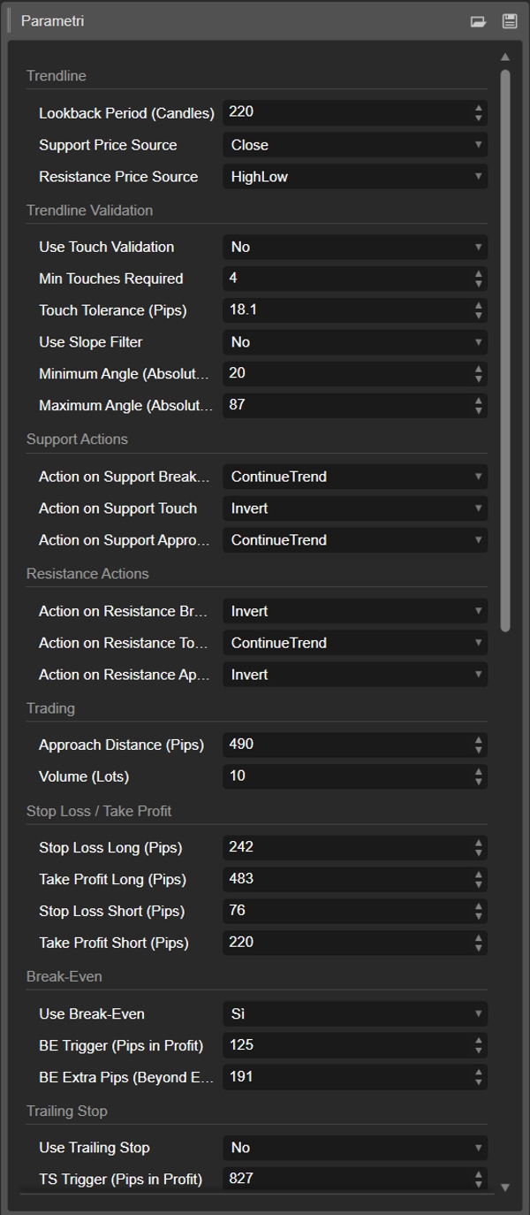Open the Support Price Source dropdown
The width and height of the screenshot is (530, 1215).
pyautogui.click(x=354, y=145)
